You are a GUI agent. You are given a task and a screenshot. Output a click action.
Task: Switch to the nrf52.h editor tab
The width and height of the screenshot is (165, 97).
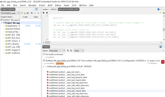point(53,9)
